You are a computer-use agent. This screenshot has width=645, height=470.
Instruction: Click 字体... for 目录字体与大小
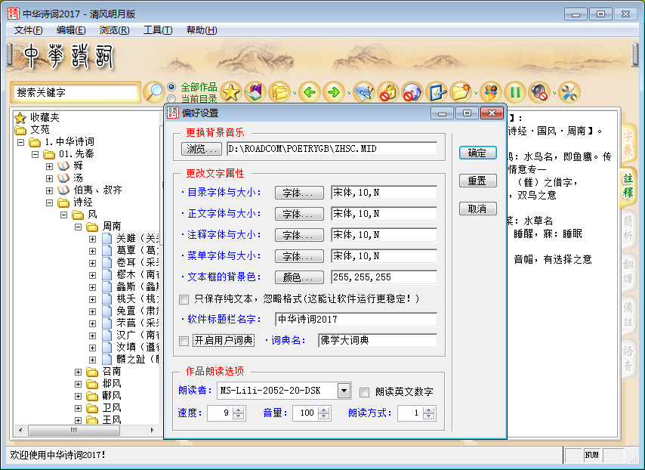click(x=299, y=193)
